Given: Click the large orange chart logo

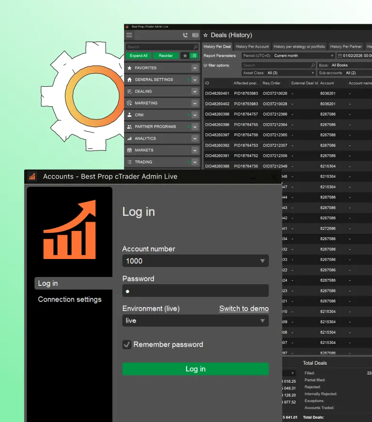Looking at the screenshot, I should pos(70,229).
